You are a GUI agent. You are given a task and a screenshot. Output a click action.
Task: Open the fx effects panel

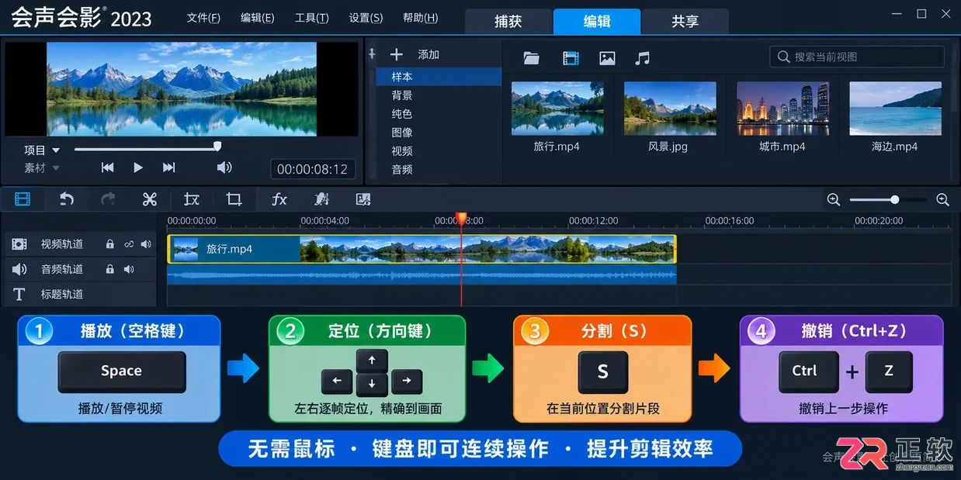pos(279,199)
